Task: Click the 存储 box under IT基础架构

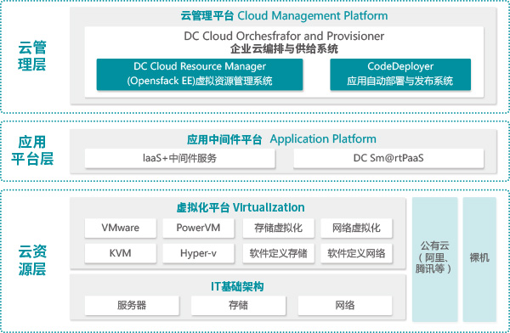Action: (238, 305)
